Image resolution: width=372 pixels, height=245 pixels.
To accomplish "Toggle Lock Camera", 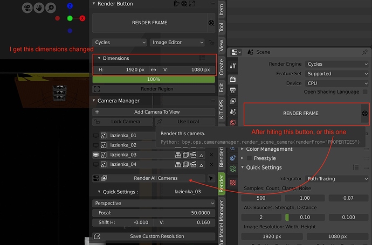I will click(x=122, y=122).
